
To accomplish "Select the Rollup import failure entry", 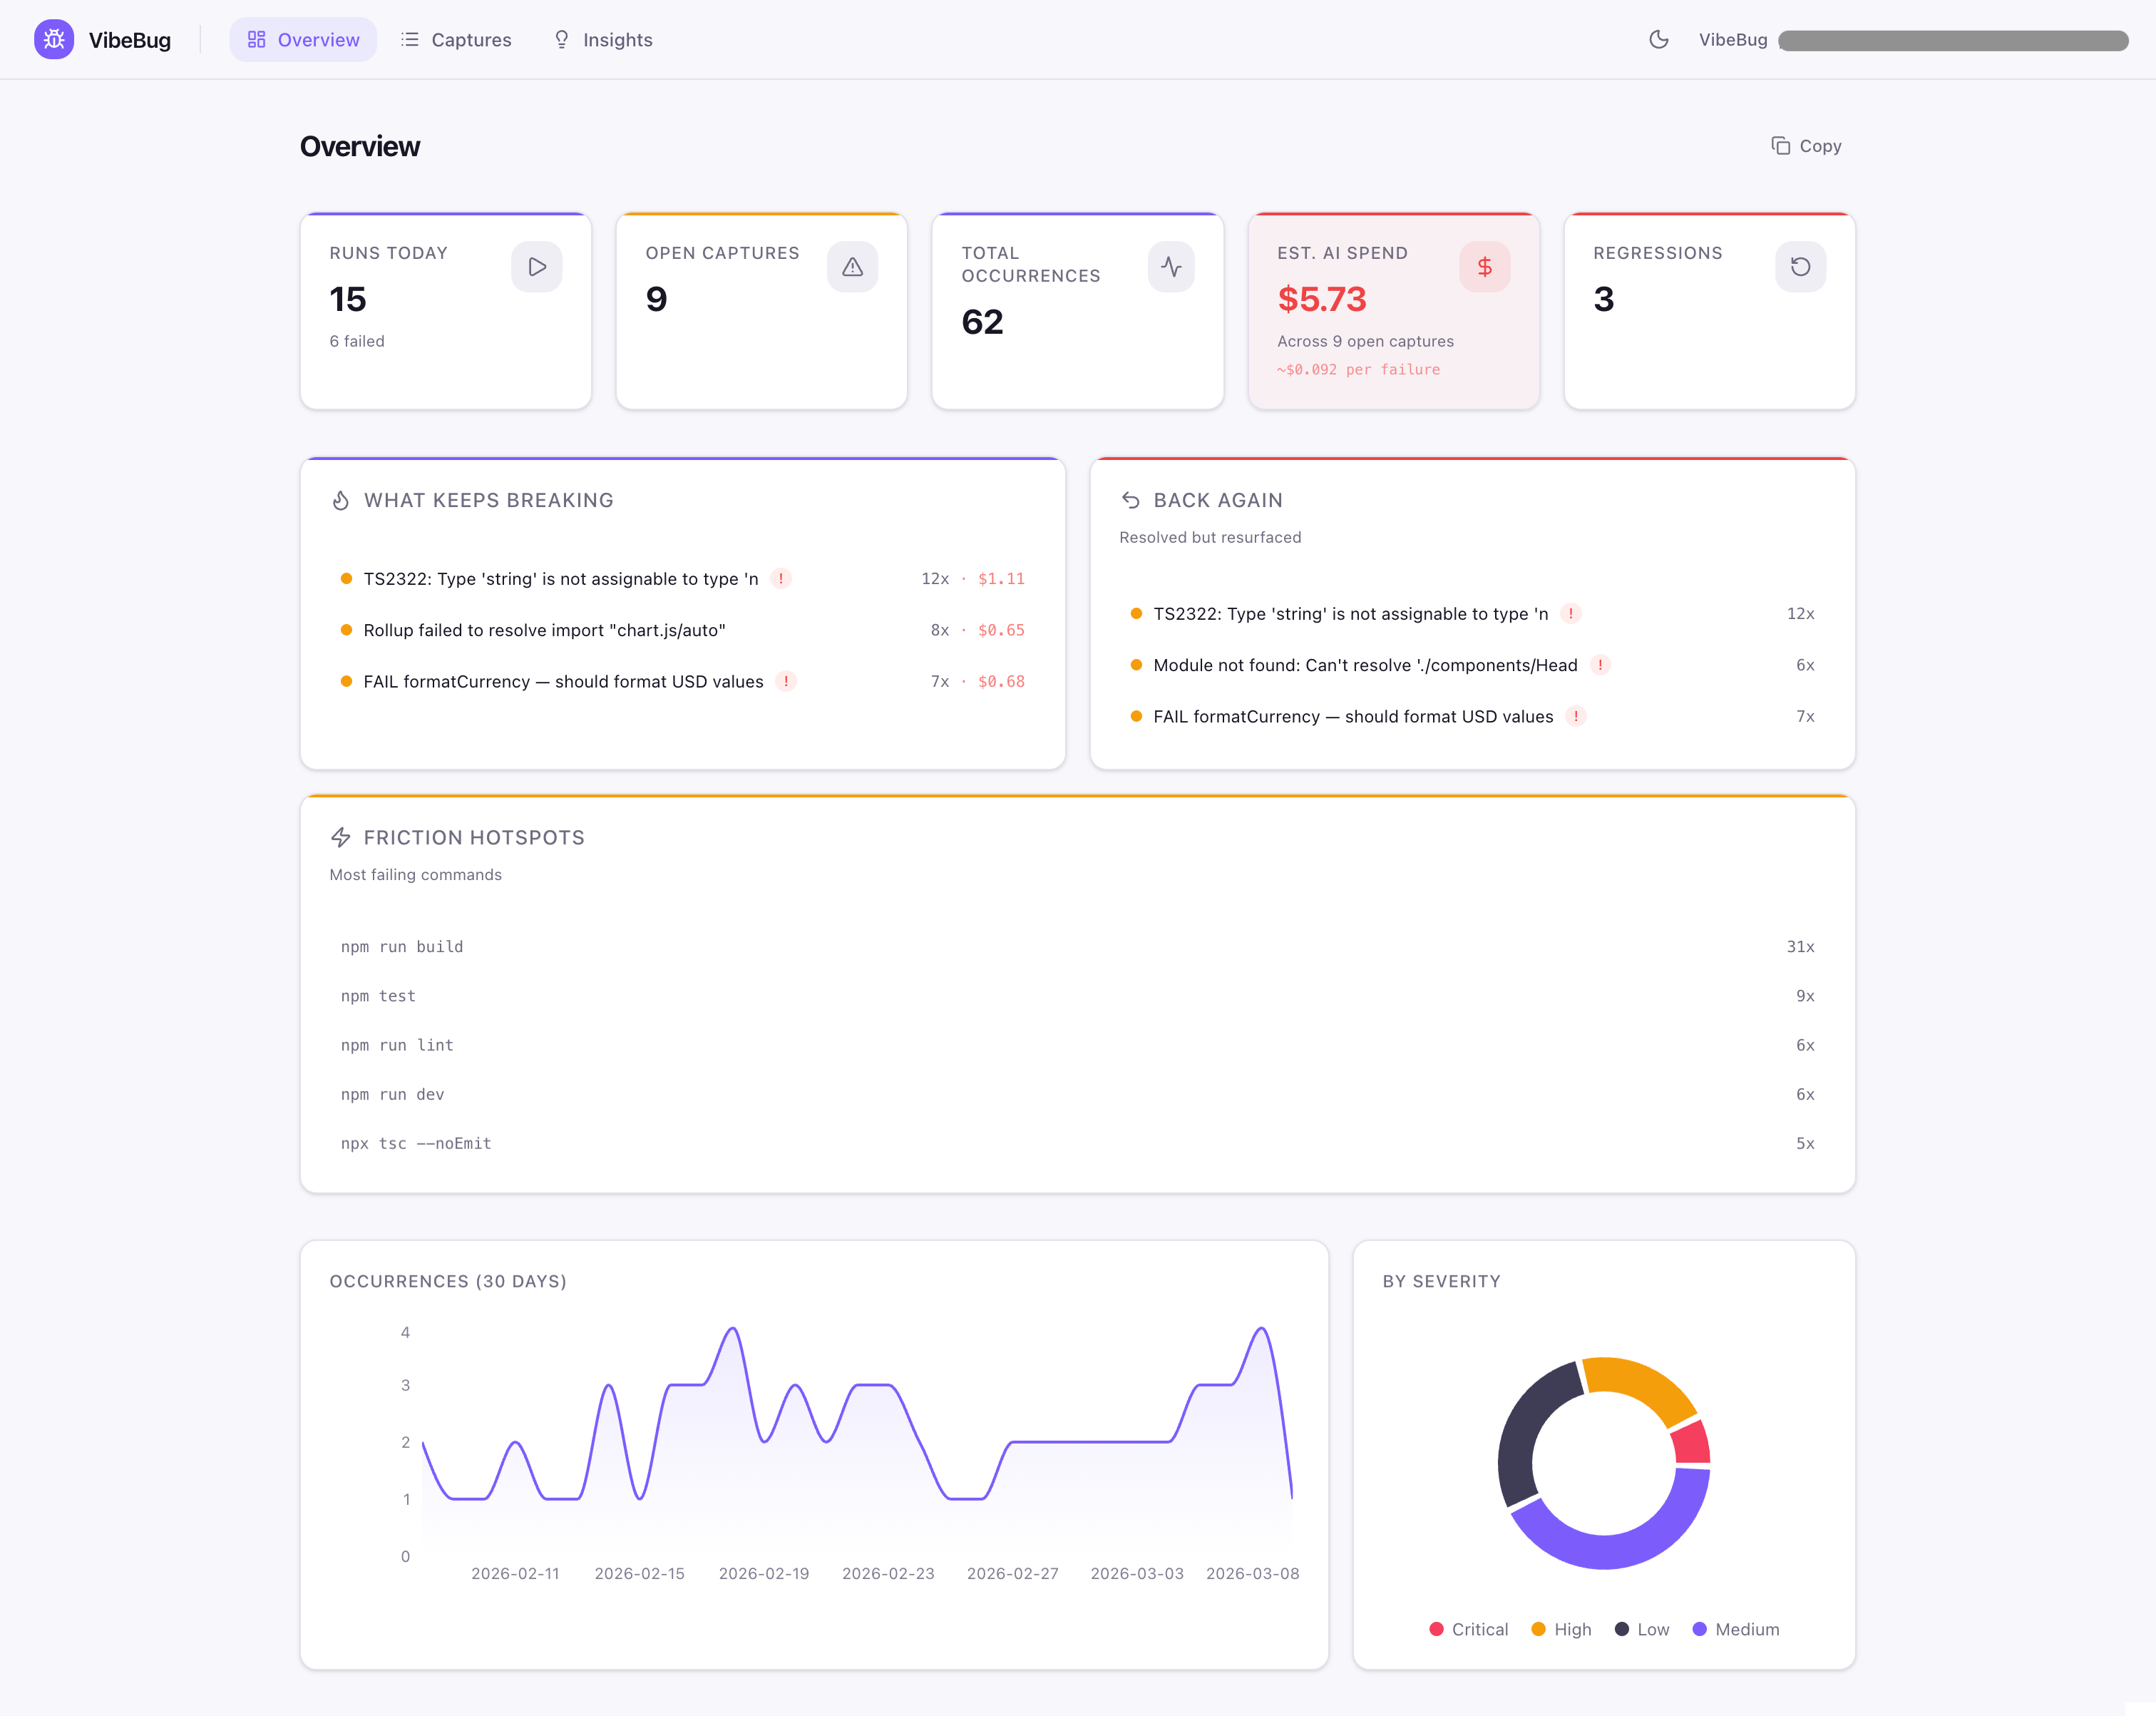I will point(545,630).
